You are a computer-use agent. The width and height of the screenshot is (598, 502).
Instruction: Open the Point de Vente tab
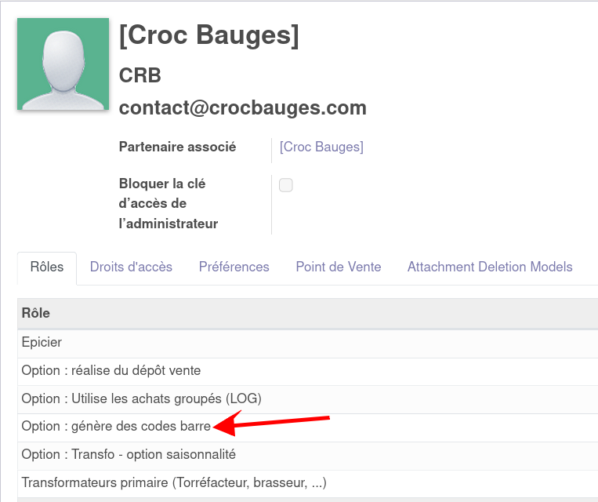[x=338, y=267]
